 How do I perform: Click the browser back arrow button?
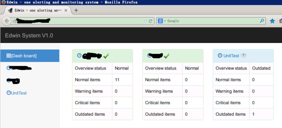pyautogui.click(x=6, y=21)
